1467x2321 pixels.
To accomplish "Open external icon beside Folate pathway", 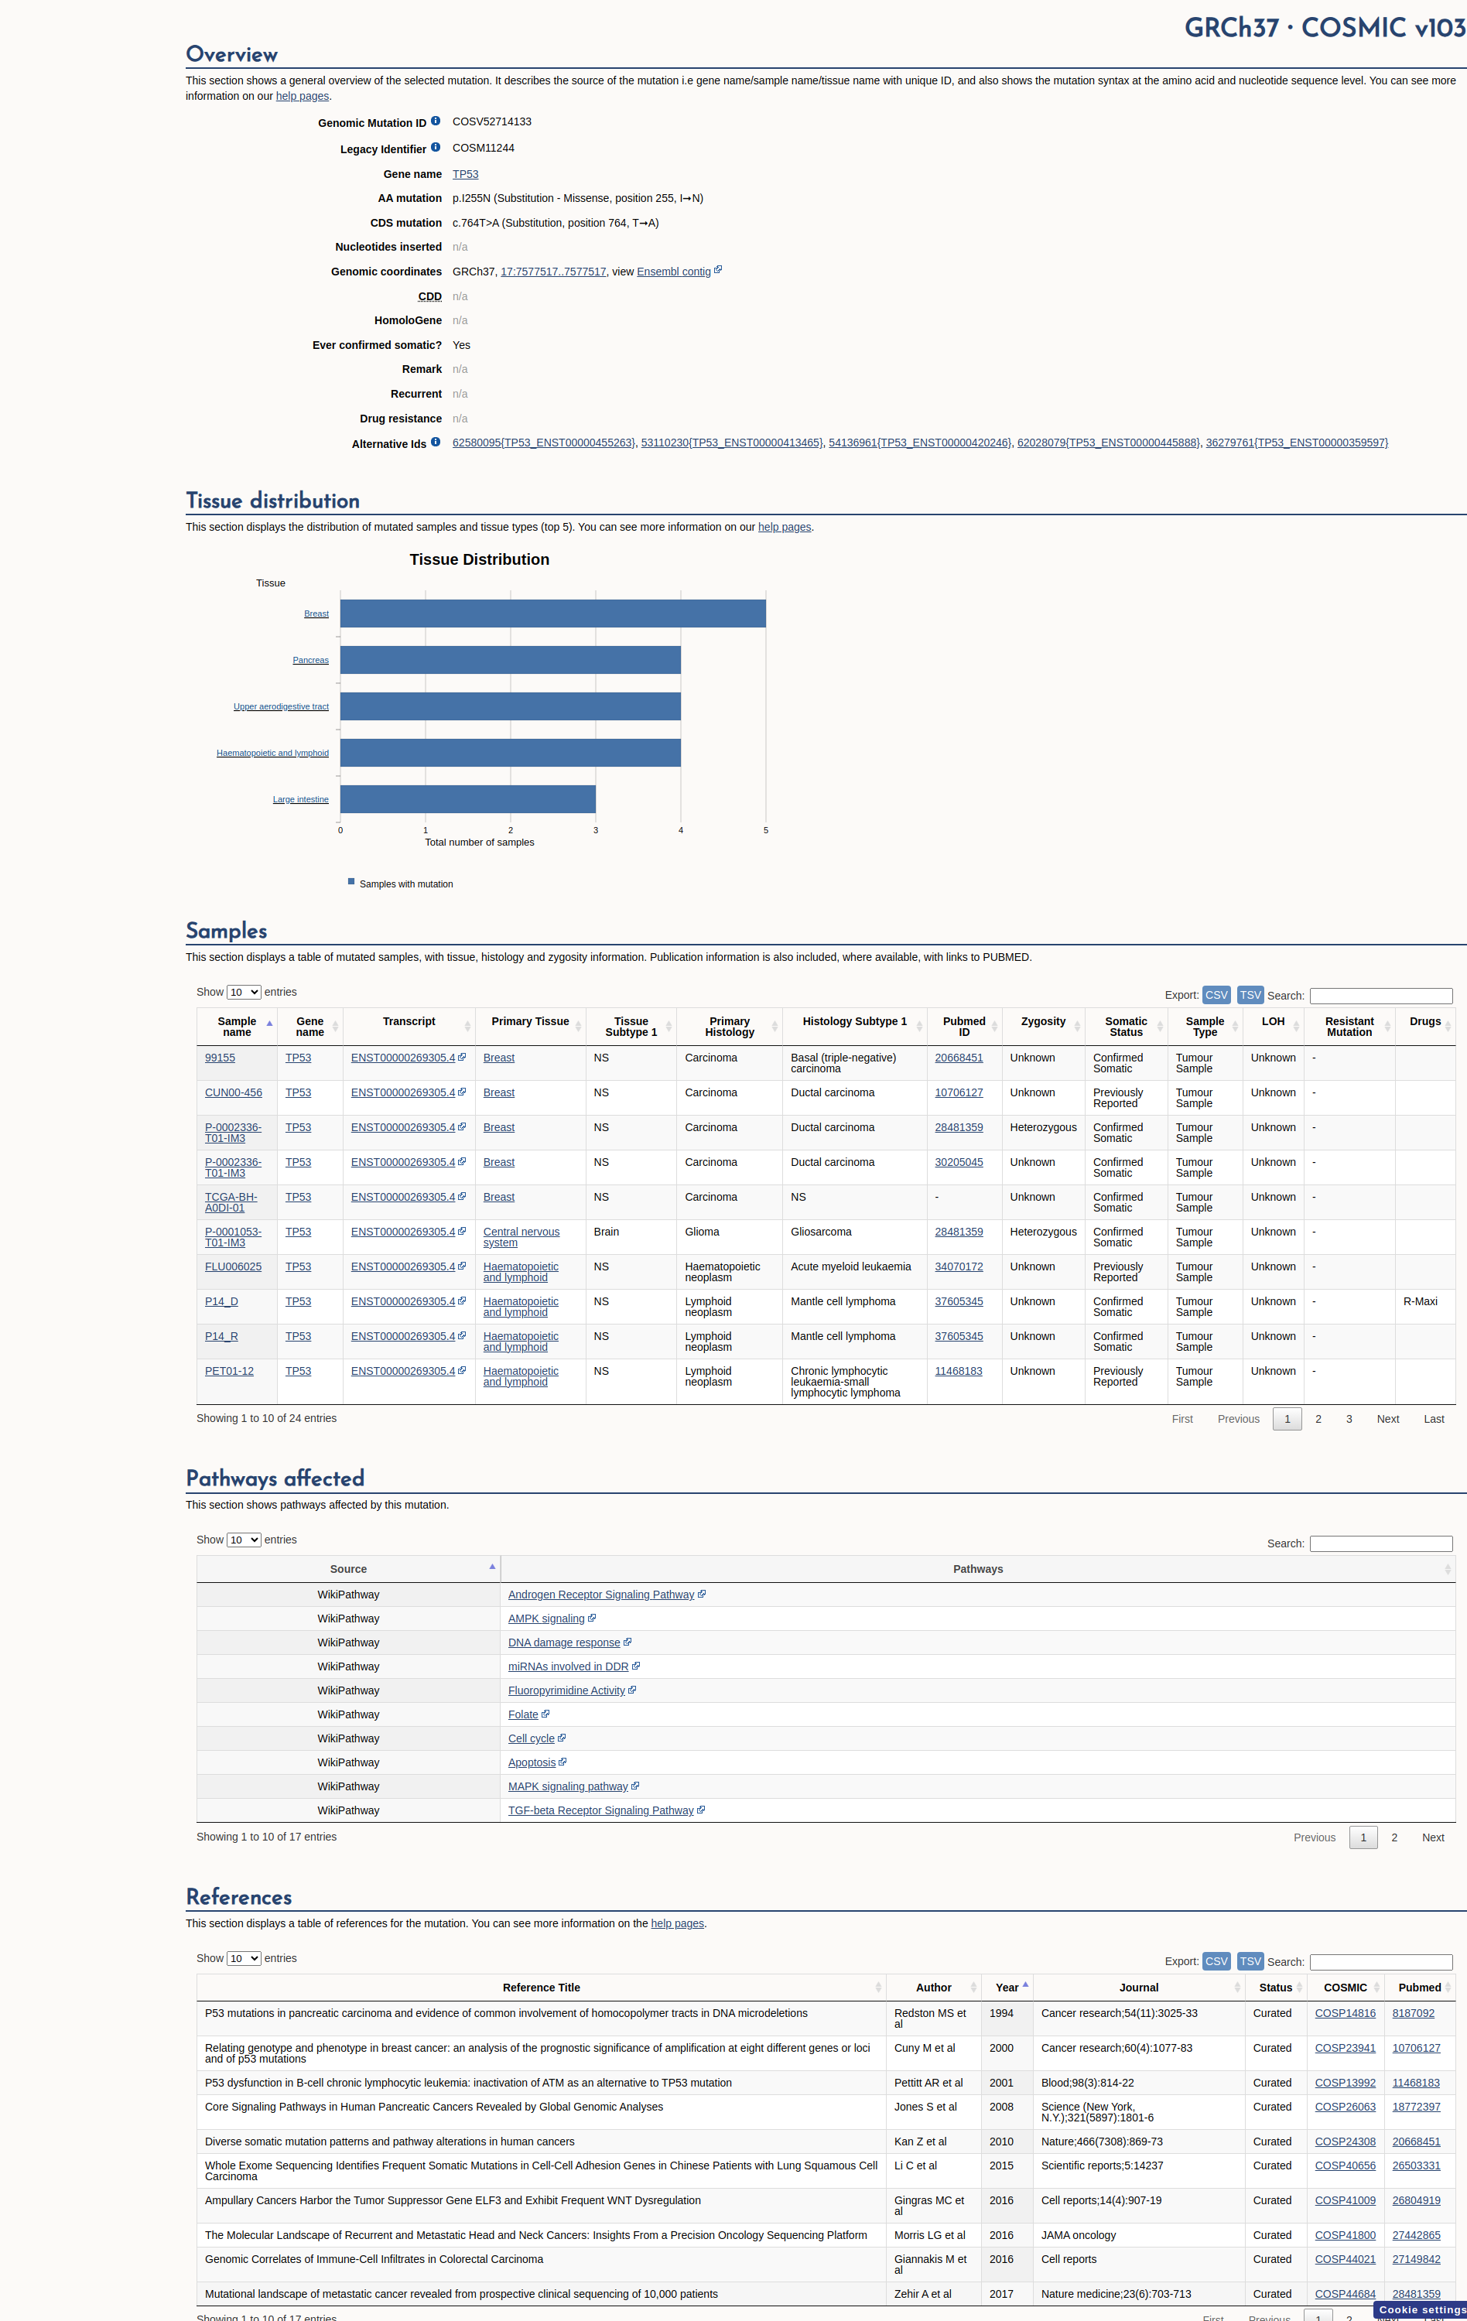I will (545, 1714).
